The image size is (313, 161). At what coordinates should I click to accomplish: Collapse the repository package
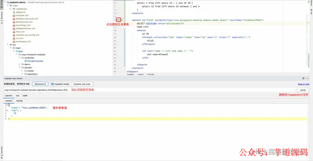pyautogui.click(x=22, y=74)
